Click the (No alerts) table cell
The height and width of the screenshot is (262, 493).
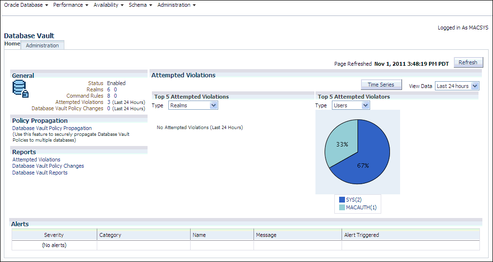pos(54,246)
